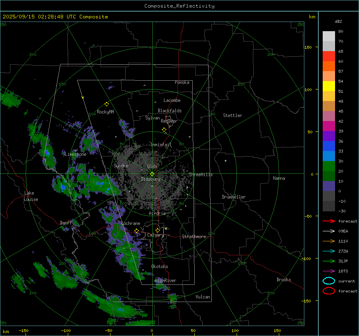Click the yellow diamond marker above RockyMH
The width and height of the screenshot is (359, 336).
107,104
